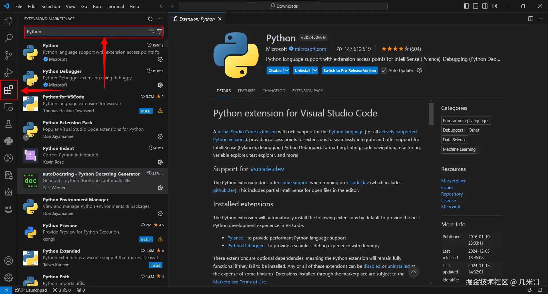This screenshot has height=294, width=548.
Task: Click the Filter Extensions funnel icon
Action: (x=160, y=31)
